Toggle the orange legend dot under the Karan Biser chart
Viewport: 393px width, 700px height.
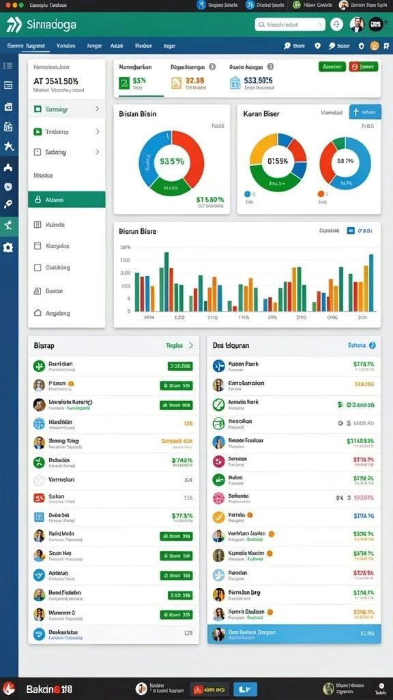pyautogui.click(x=321, y=194)
